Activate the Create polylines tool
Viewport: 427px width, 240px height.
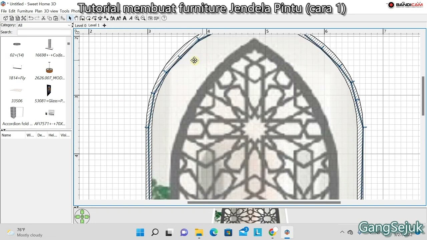(x=94, y=18)
